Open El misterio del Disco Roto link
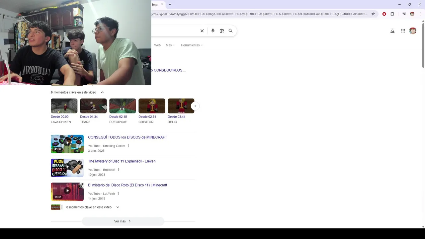Image resolution: width=425 pixels, height=239 pixels. (x=127, y=185)
